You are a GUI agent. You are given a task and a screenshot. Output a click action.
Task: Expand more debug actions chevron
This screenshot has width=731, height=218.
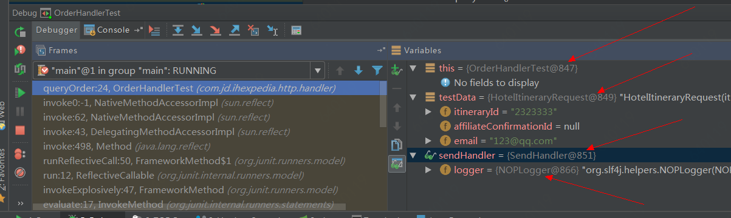[x=20, y=203]
